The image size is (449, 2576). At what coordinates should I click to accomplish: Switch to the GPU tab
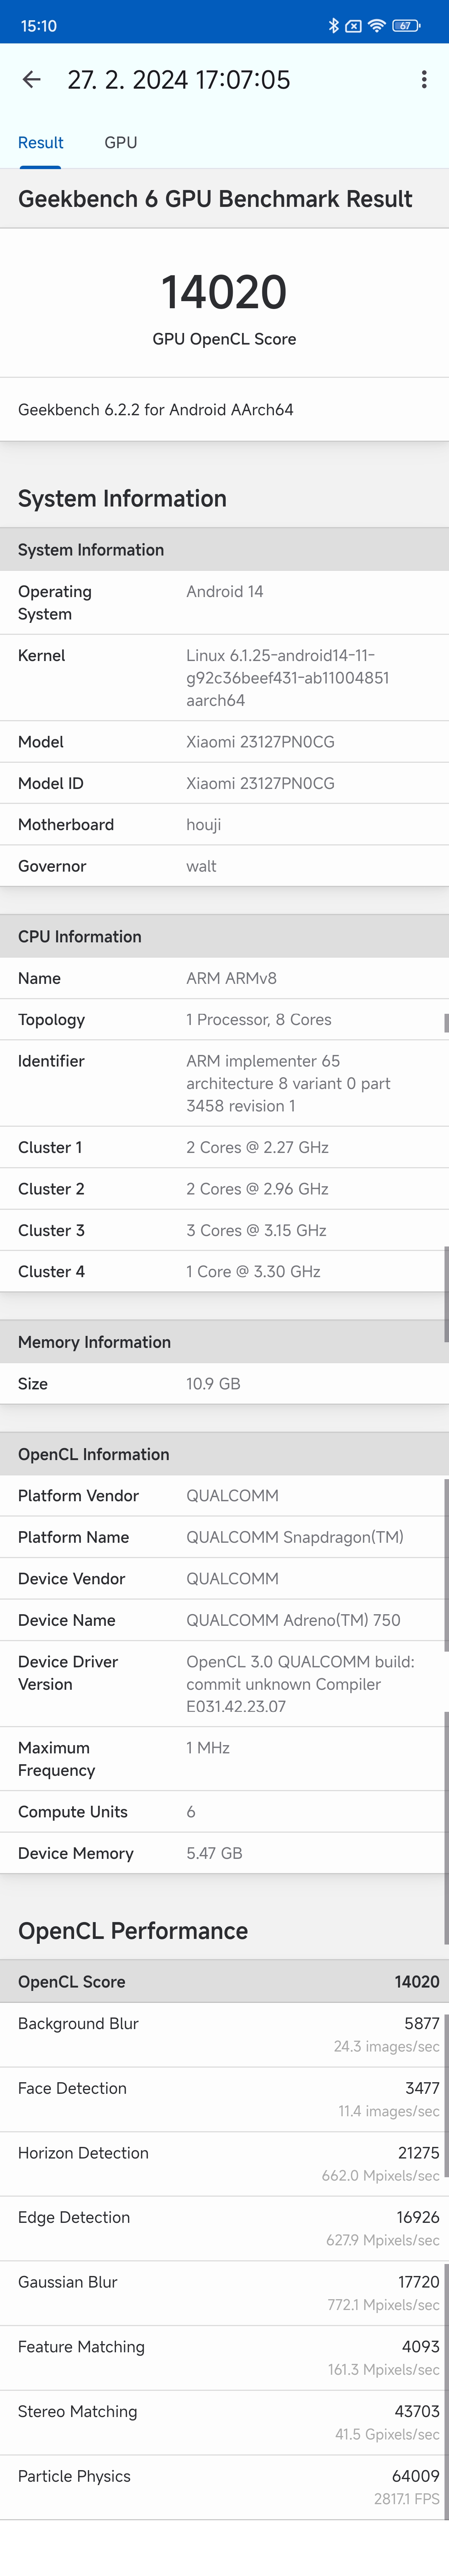(121, 143)
